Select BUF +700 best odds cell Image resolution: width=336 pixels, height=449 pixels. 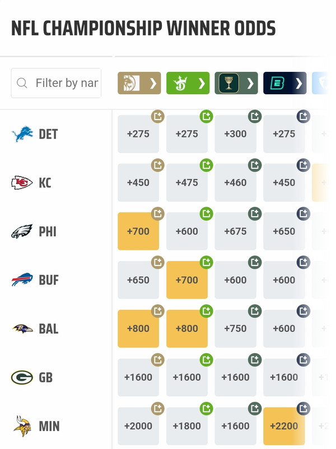click(x=186, y=280)
